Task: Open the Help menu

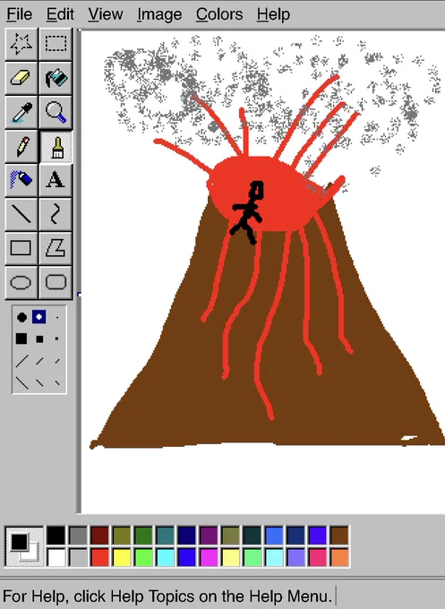Action: click(x=273, y=14)
